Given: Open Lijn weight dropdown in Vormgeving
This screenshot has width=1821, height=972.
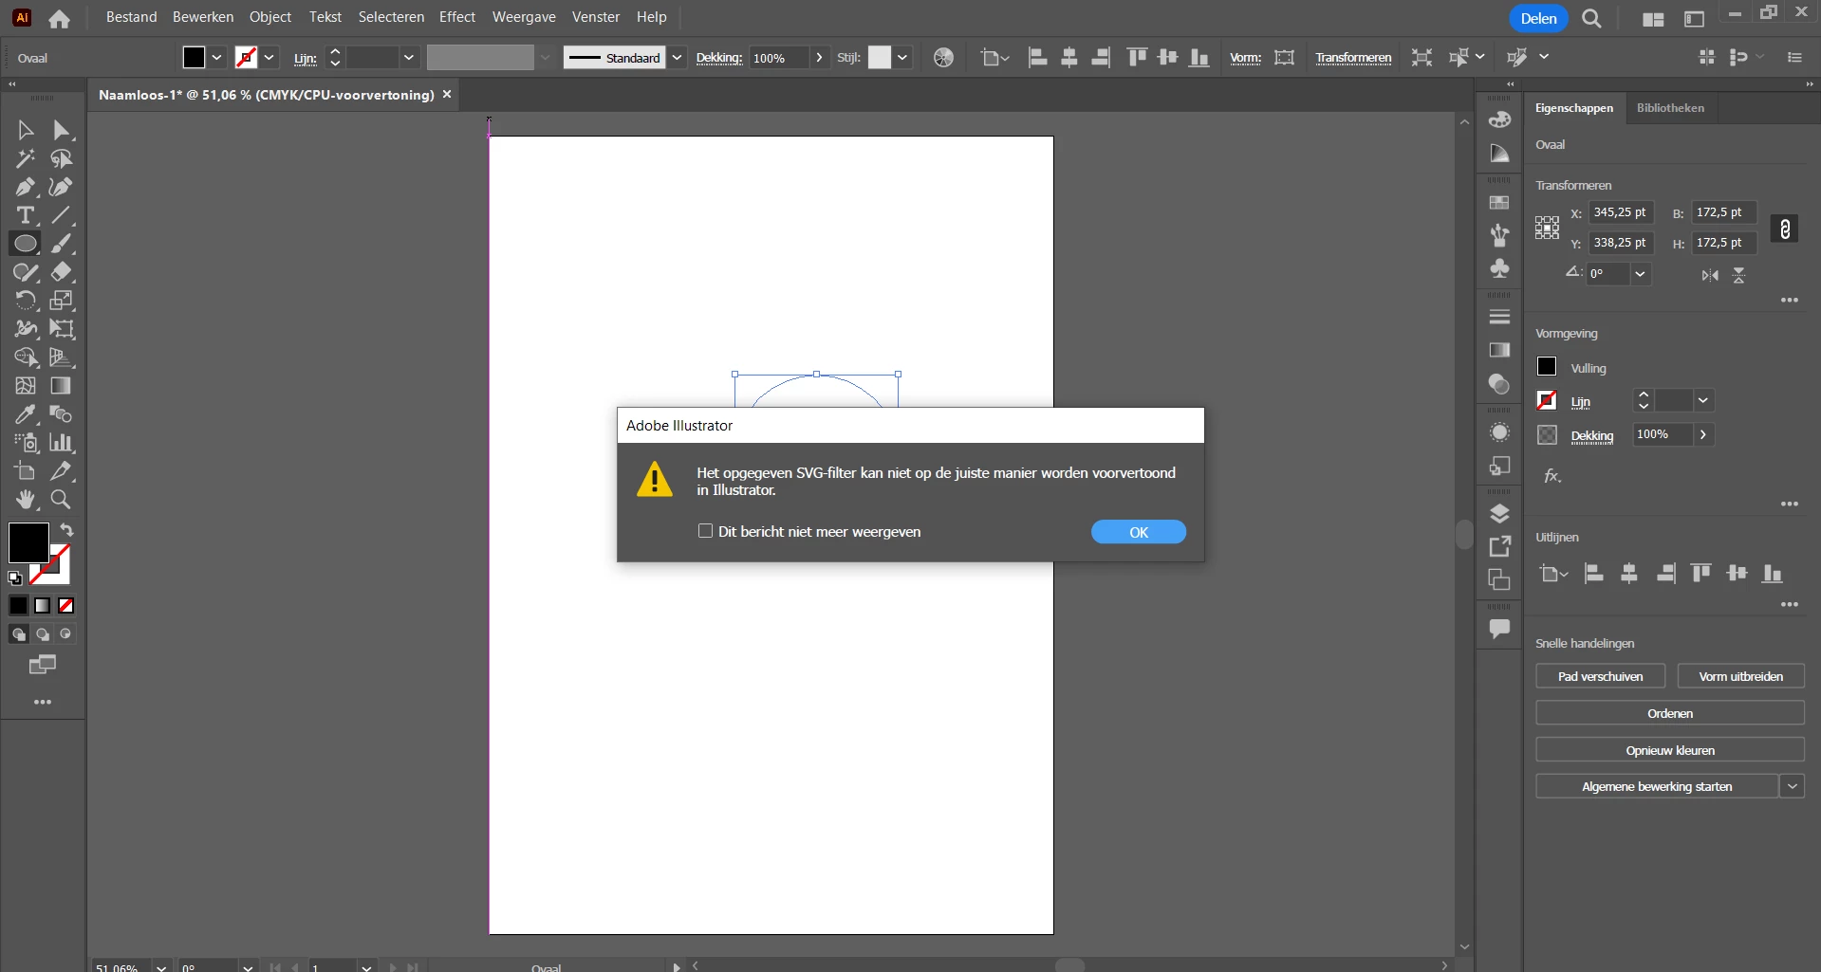Looking at the screenshot, I should [1703, 401].
